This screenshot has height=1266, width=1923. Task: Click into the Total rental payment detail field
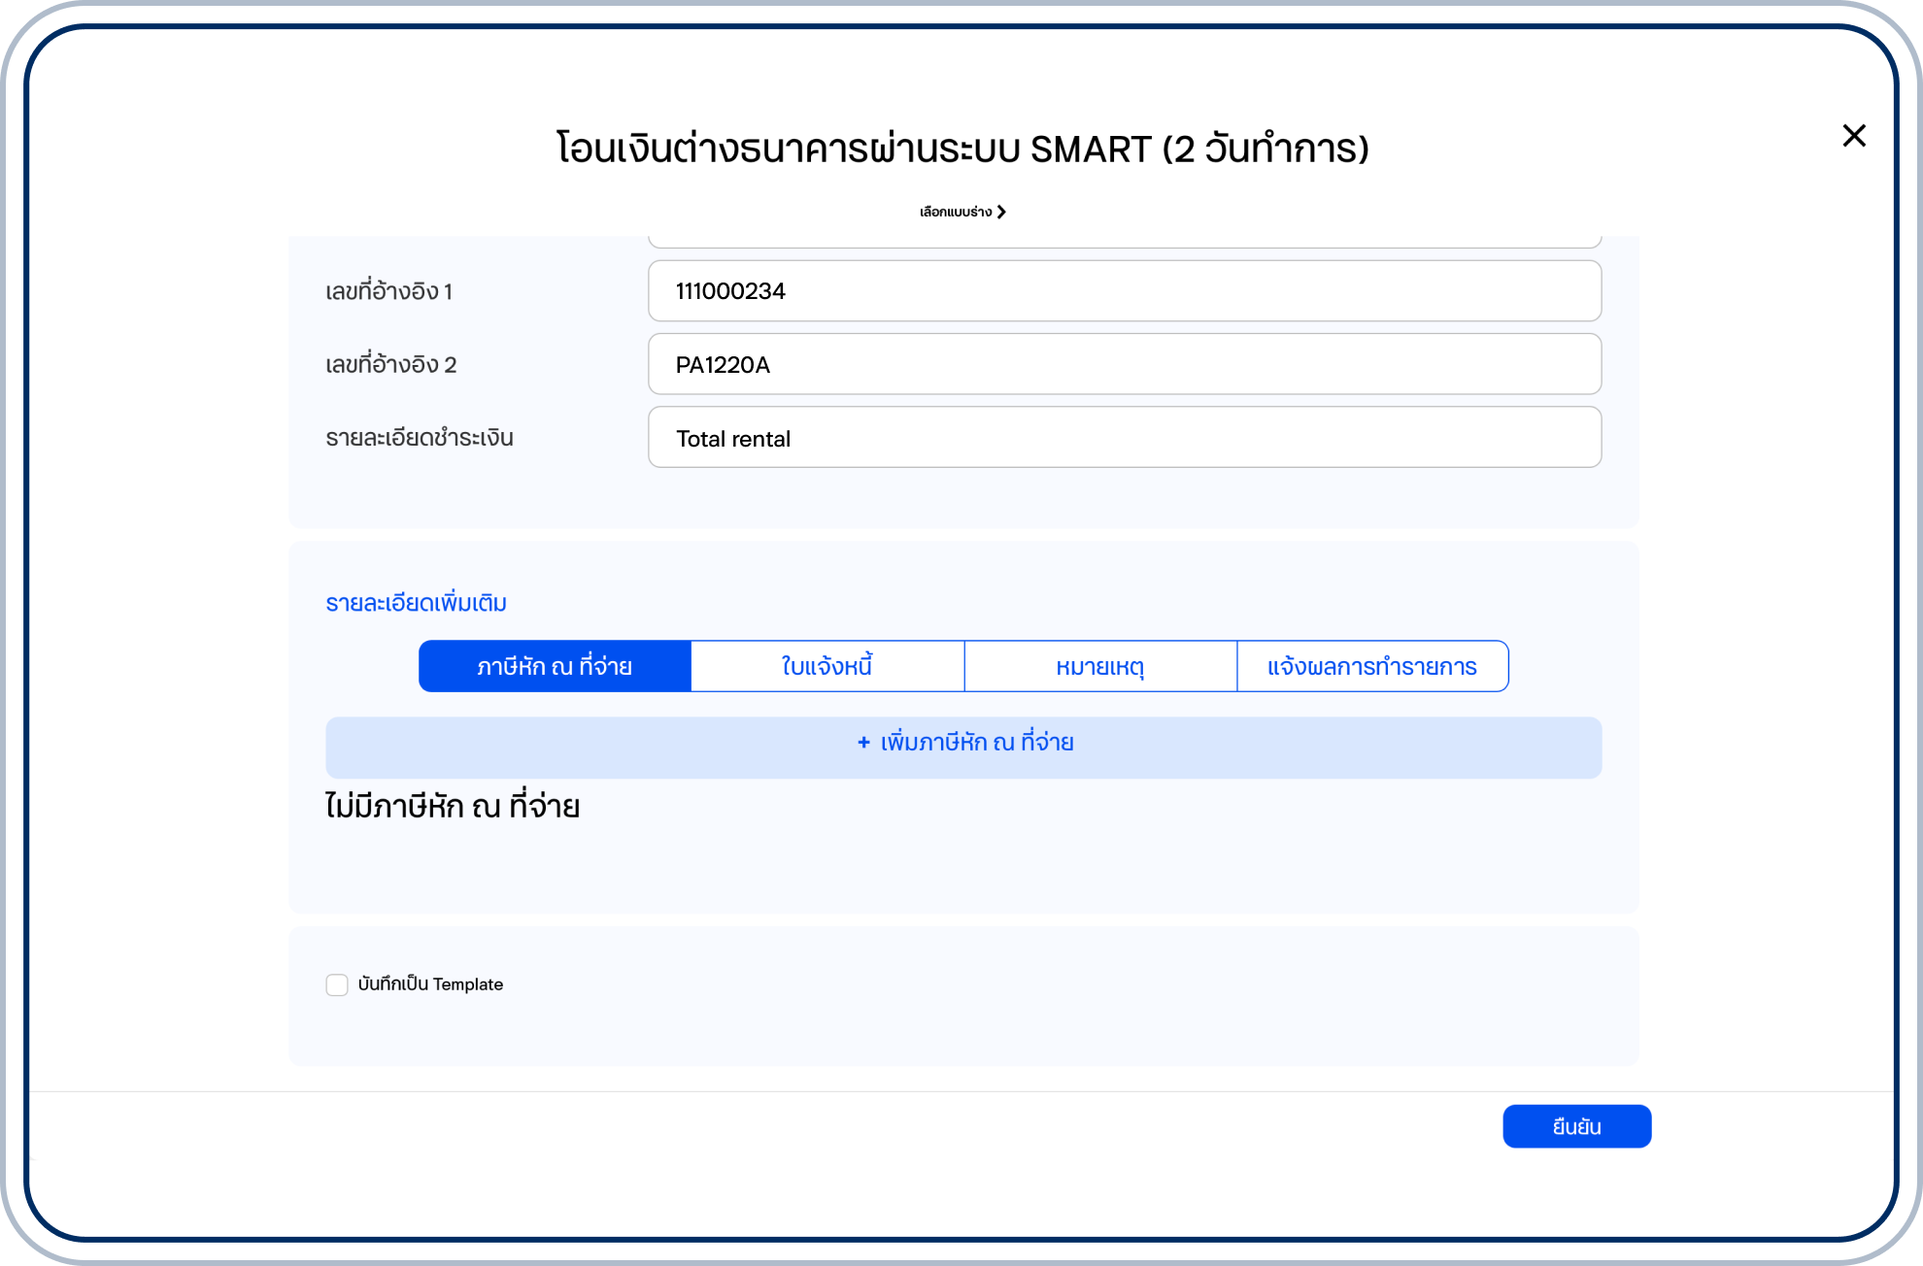click(x=1124, y=438)
